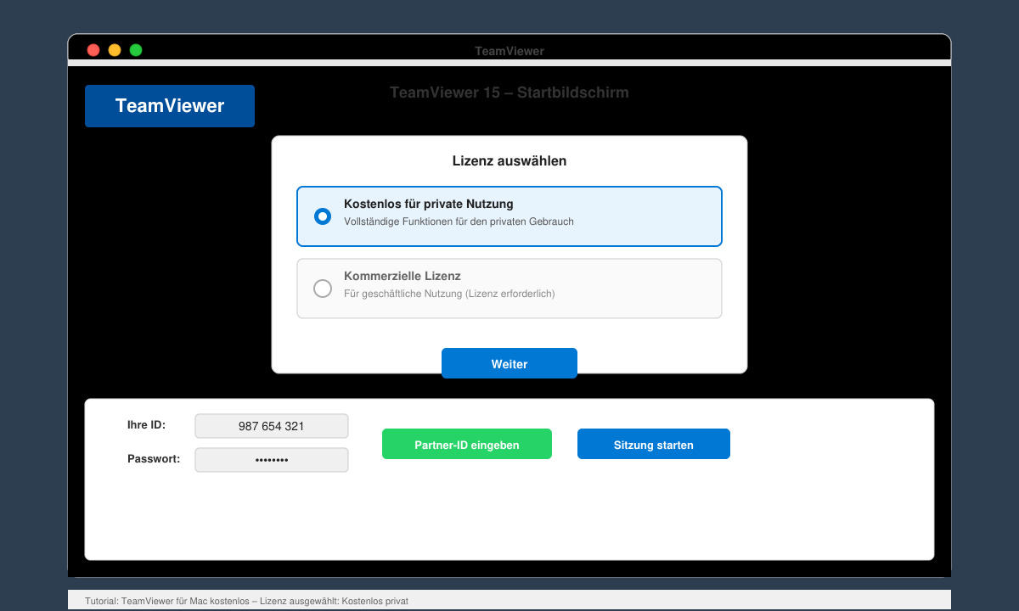Screen dimensions: 1019x611
Task: Maximize the window with the green button
Action: tap(136, 50)
